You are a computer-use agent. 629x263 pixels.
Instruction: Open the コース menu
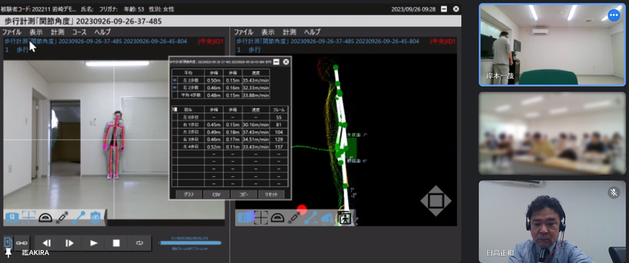[79, 32]
